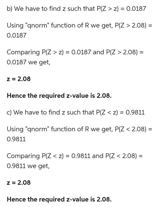
Task: Click "P(Z < 2.08) =" after "we get," in part c
Action: 134,129
